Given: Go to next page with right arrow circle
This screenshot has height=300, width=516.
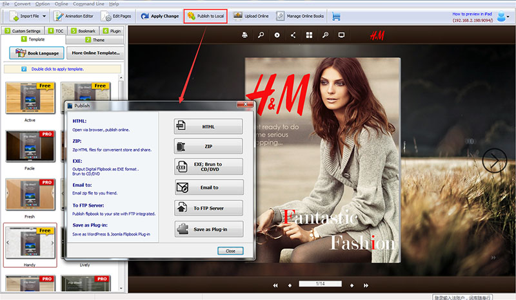Looking at the screenshot, I should (x=494, y=161).
